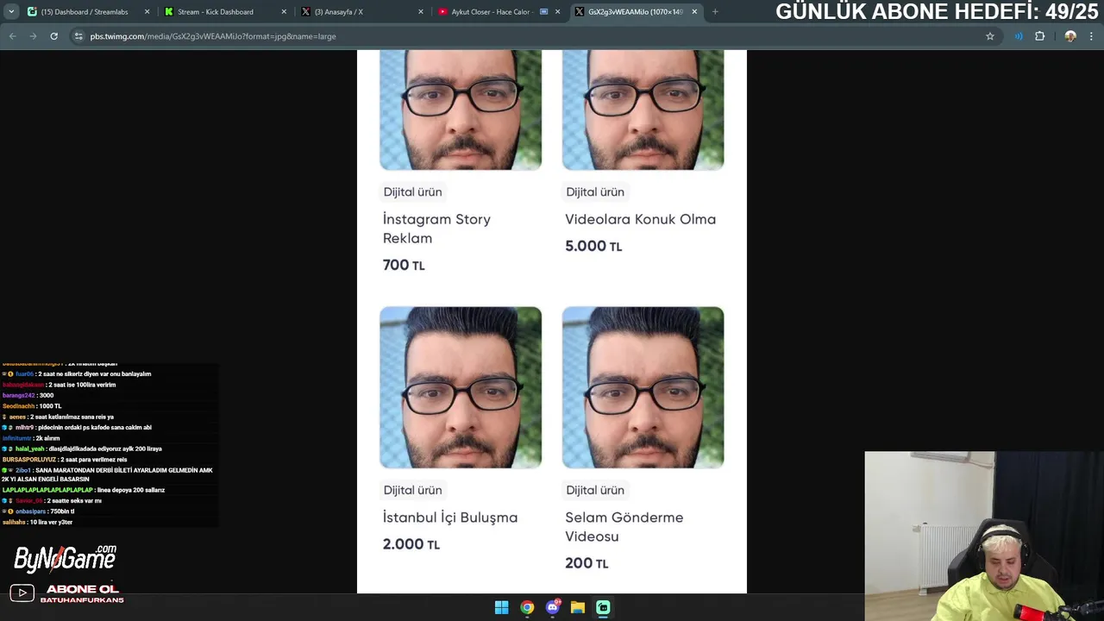Screen dimensions: 1104x621
Task: Click the Videolara Konuk Olma title
Action: [640, 219]
